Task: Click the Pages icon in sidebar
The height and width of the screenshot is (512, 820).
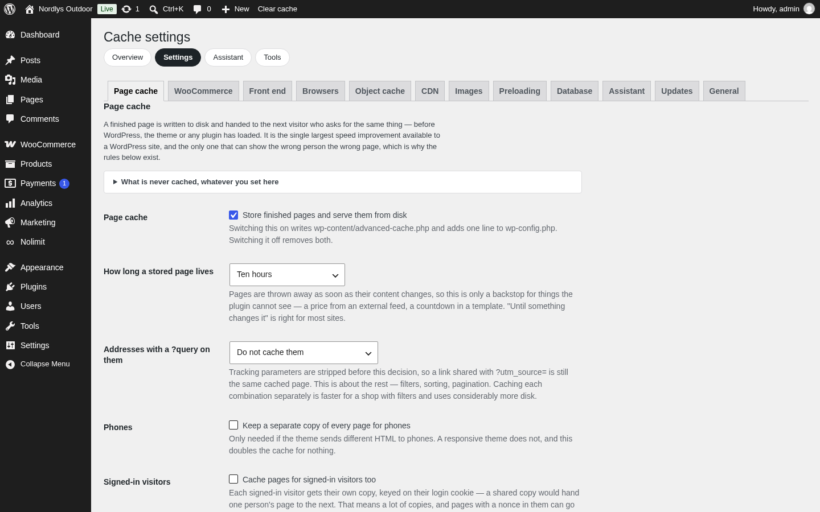Action: tap(10, 100)
